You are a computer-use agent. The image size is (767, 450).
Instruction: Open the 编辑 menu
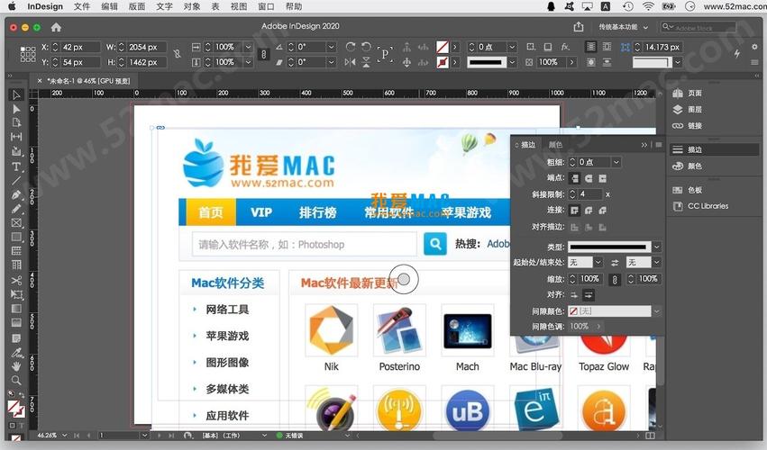(x=109, y=6)
